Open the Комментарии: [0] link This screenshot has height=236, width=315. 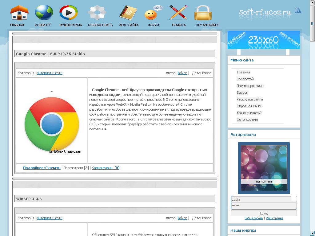pos(106,168)
